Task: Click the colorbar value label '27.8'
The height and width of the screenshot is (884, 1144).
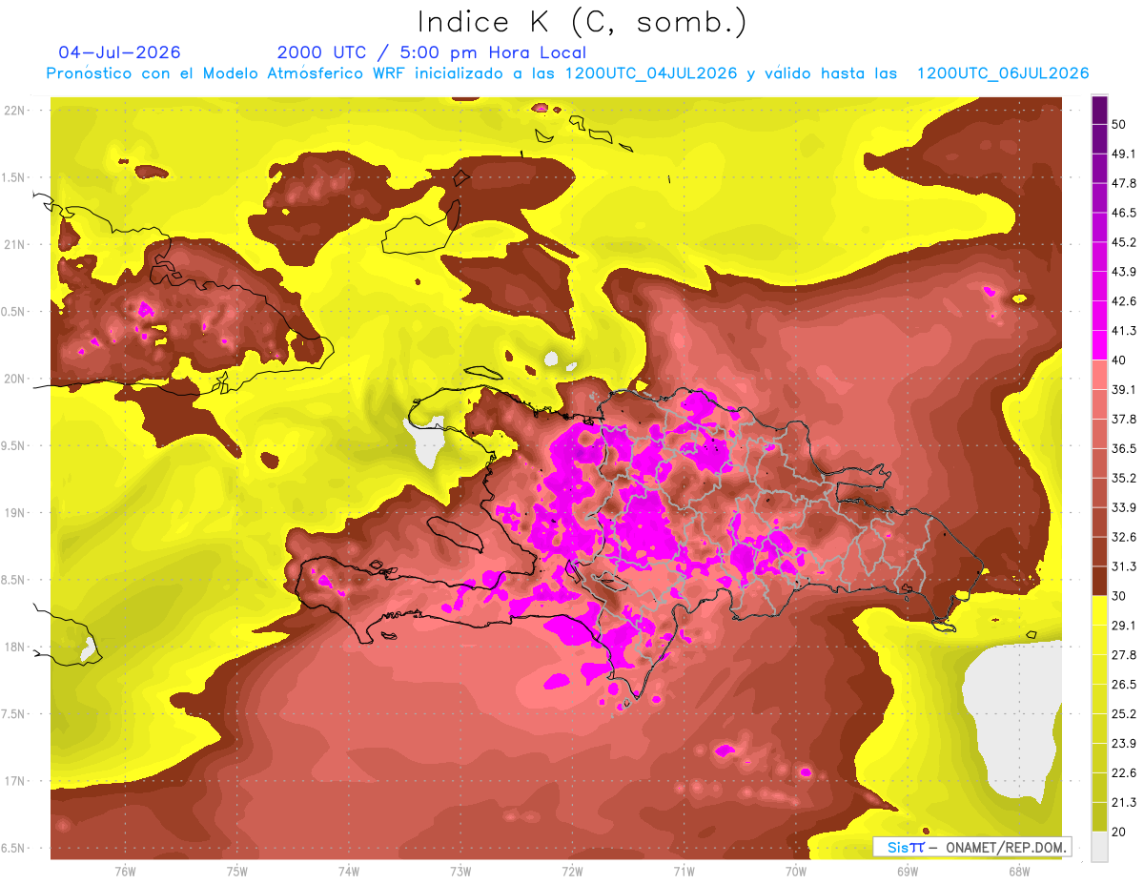Action: tap(1124, 655)
